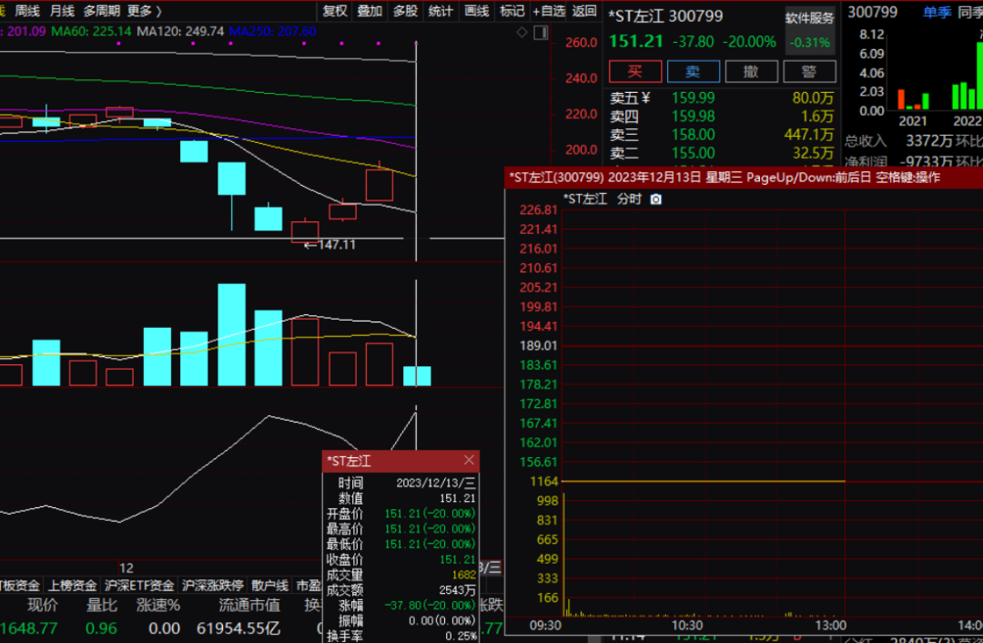
Task: Expand the 更多 period options
Action: pyautogui.click(x=144, y=11)
